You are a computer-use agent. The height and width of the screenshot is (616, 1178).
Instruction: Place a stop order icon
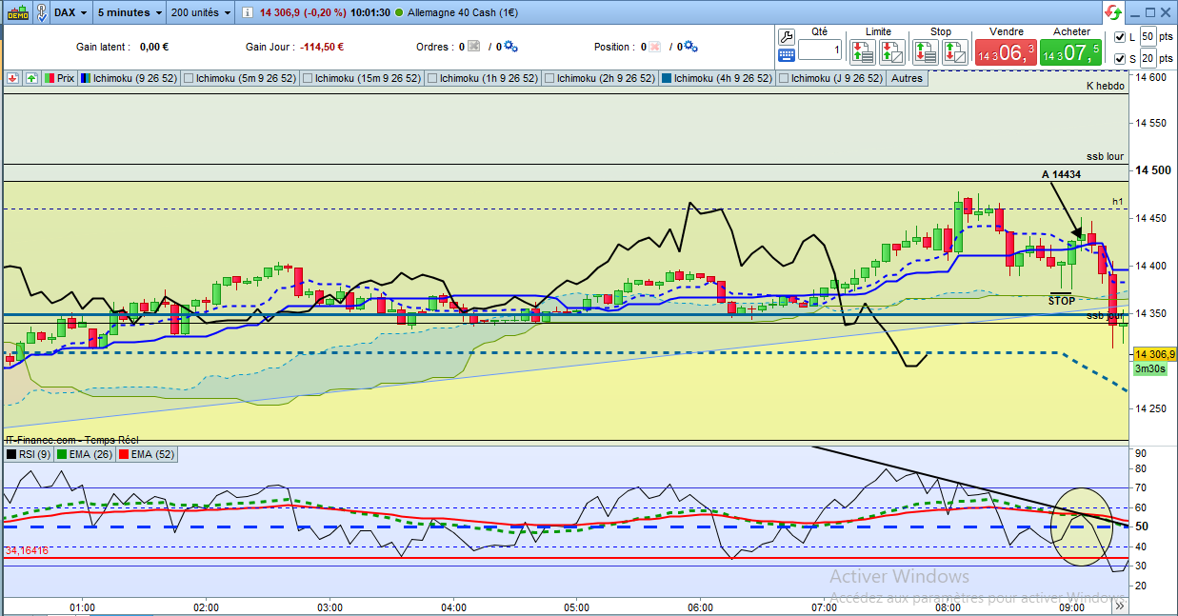point(925,51)
